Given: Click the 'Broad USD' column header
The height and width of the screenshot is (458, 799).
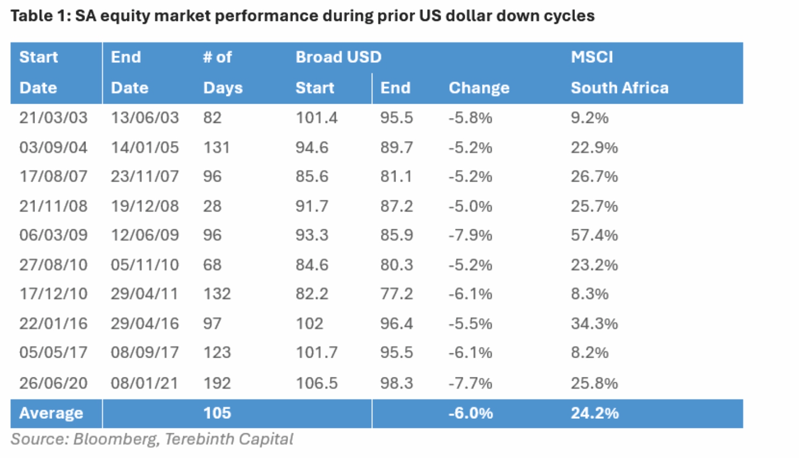Looking at the screenshot, I should pos(338,57).
